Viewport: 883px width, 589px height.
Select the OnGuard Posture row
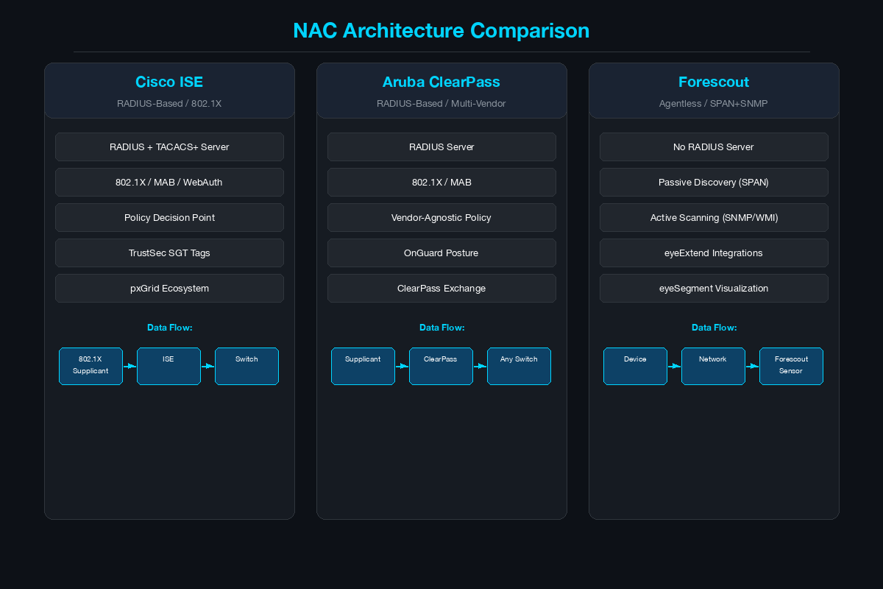(441, 253)
